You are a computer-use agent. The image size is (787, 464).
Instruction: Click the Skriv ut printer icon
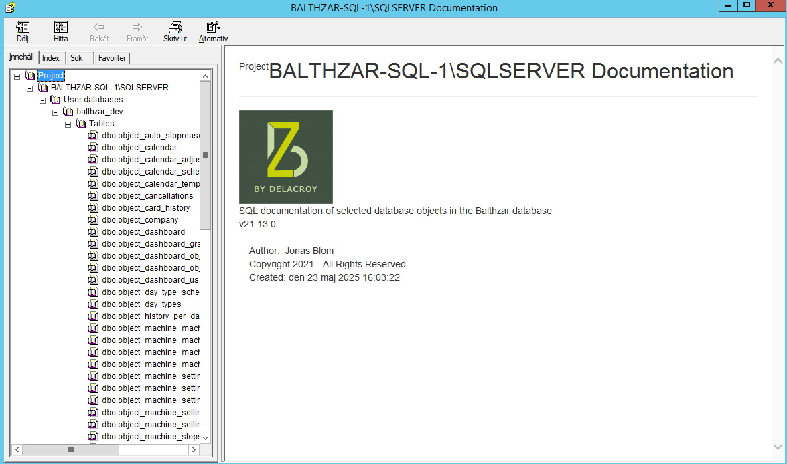(x=175, y=27)
